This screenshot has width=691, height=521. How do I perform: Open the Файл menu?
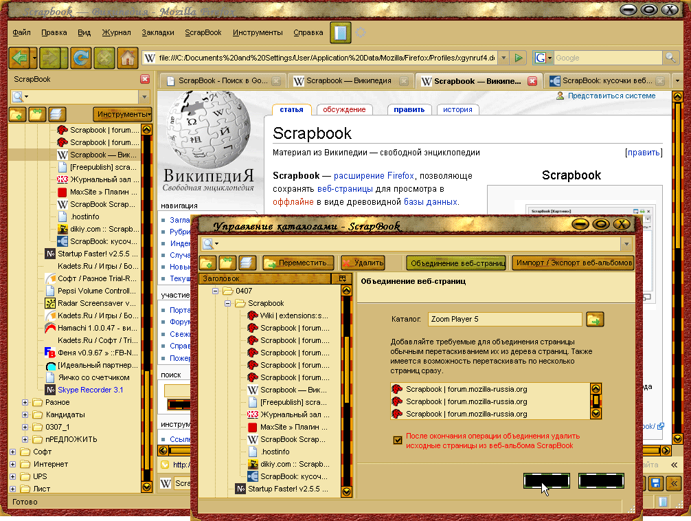click(x=21, y=32)
